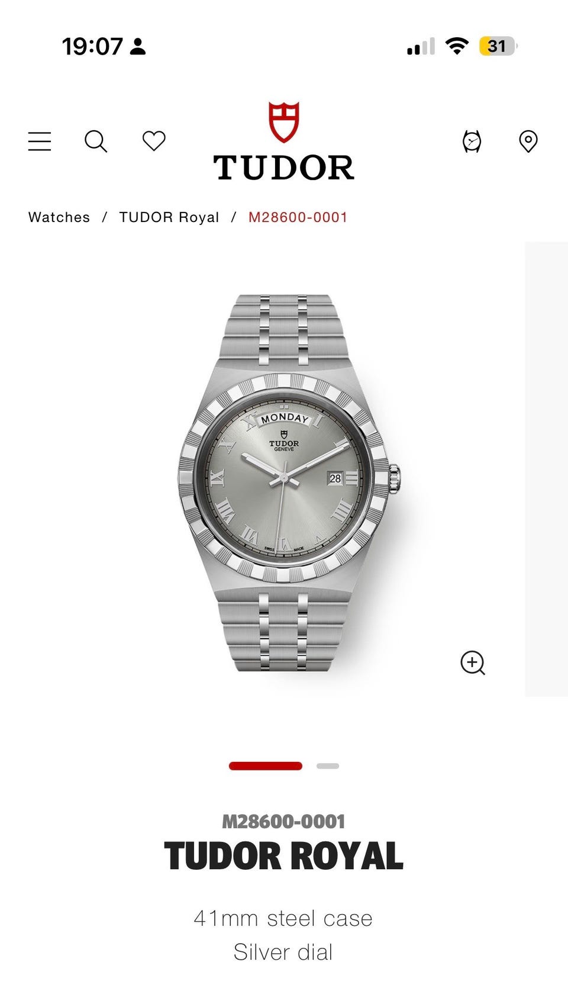
Task: Open the hamburger navigation menu
Action: click(40, 141)
